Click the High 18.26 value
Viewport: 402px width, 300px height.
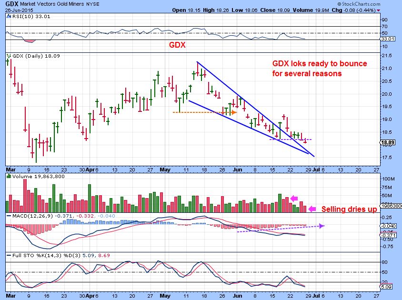point(216,10)
